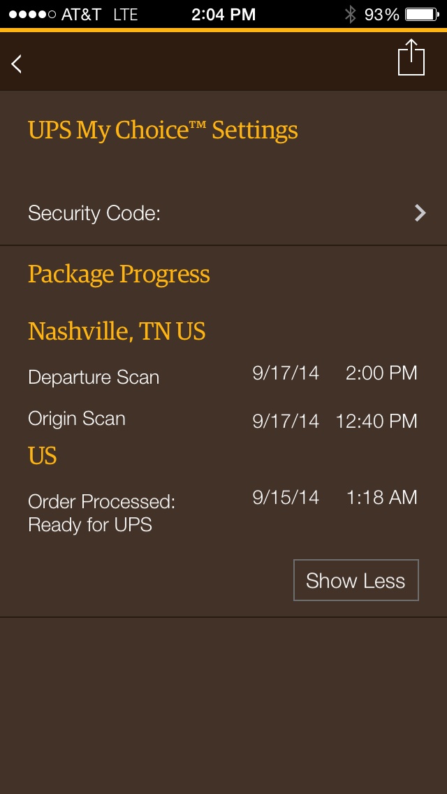This screenshot has height=794, width=447.
Task: Tap the Origin Scan entry
Action: click(76, 418)
